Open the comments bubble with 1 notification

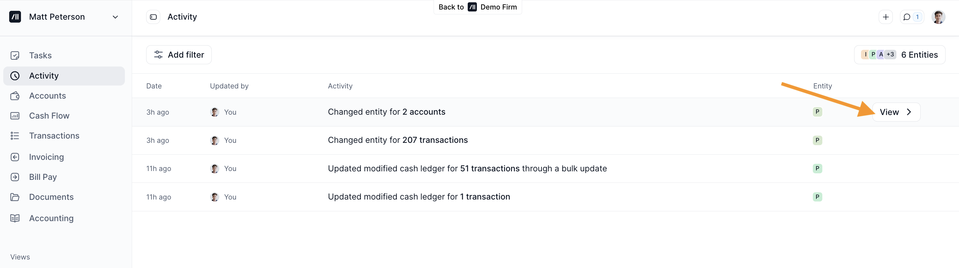pyautogui.click(x=911, y=17)
